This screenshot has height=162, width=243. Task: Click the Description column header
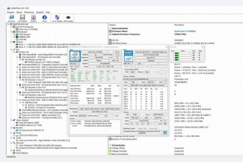tap(179, 25)
